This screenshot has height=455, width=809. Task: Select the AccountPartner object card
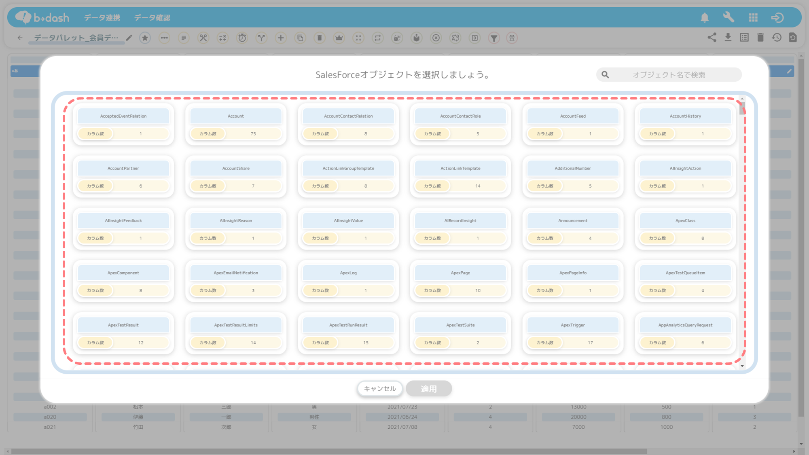click(123, 176)
